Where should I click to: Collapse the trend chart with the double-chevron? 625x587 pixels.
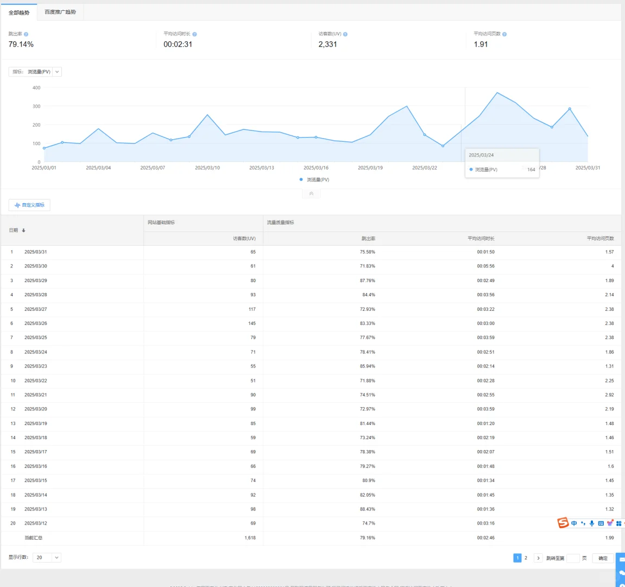(311, 193)
